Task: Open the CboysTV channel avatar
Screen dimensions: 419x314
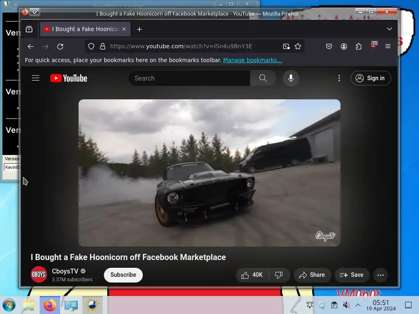Action: pos(39,274)
